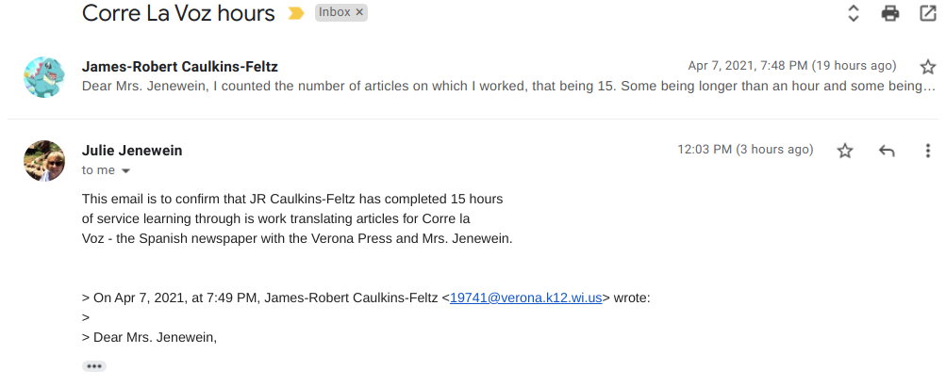This screenshot has width=946, height=386.
Task: Click the yellow importance marker icon
Action: click(296, 13)
